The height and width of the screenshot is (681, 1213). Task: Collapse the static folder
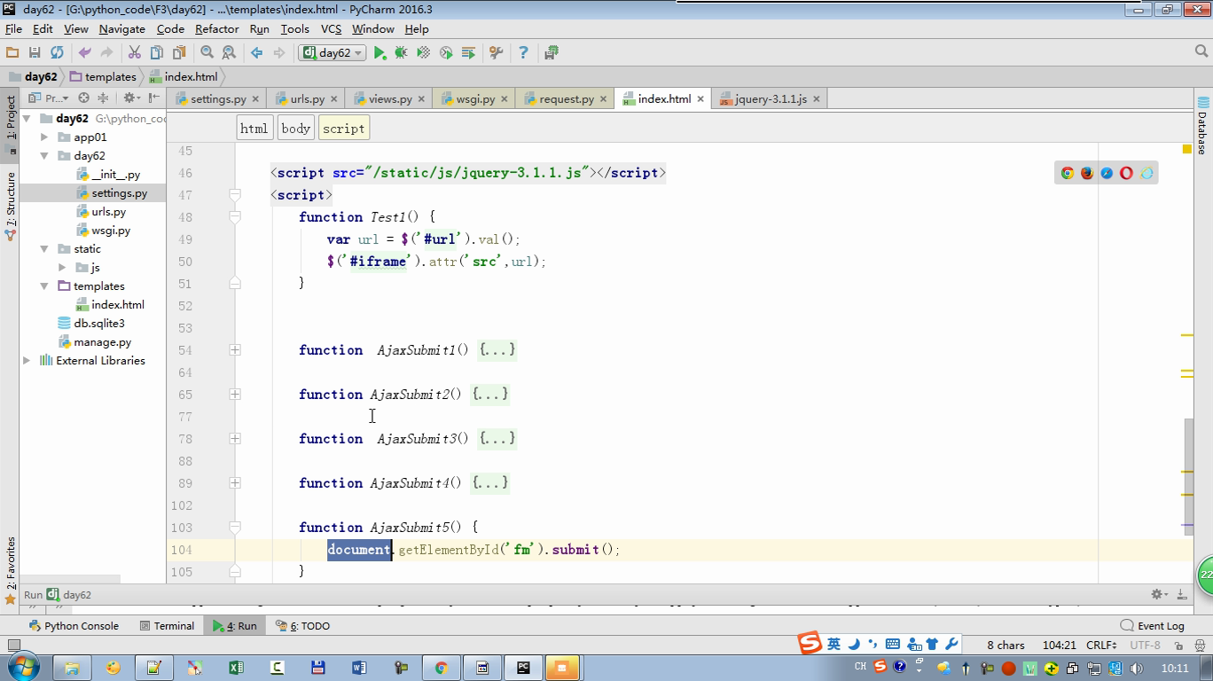tap(44, 249)
